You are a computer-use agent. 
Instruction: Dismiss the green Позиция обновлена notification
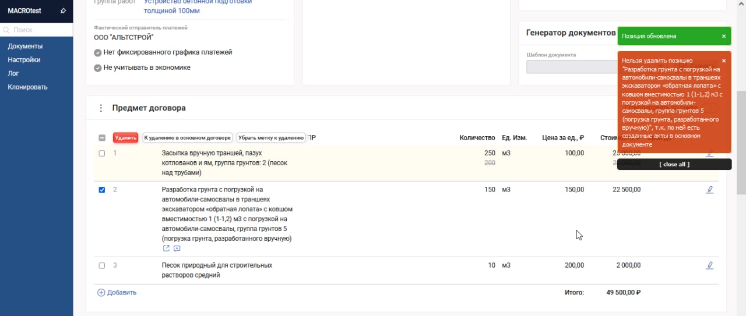(724, 36)
